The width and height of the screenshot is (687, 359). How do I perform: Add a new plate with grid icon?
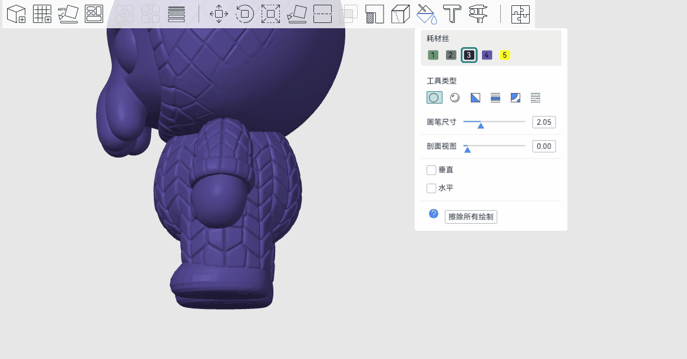point(42,14)
